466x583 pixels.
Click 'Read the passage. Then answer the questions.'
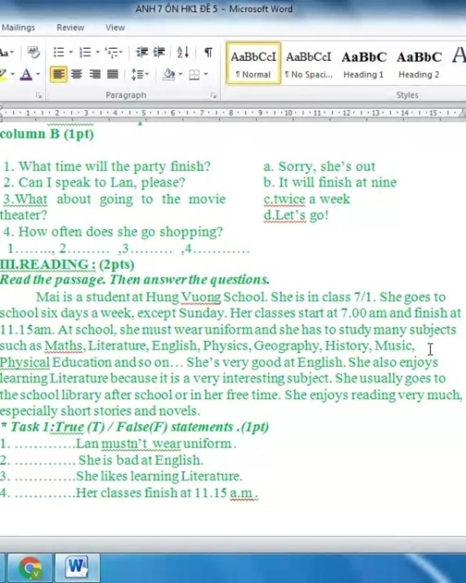click(x=135, y=280)
